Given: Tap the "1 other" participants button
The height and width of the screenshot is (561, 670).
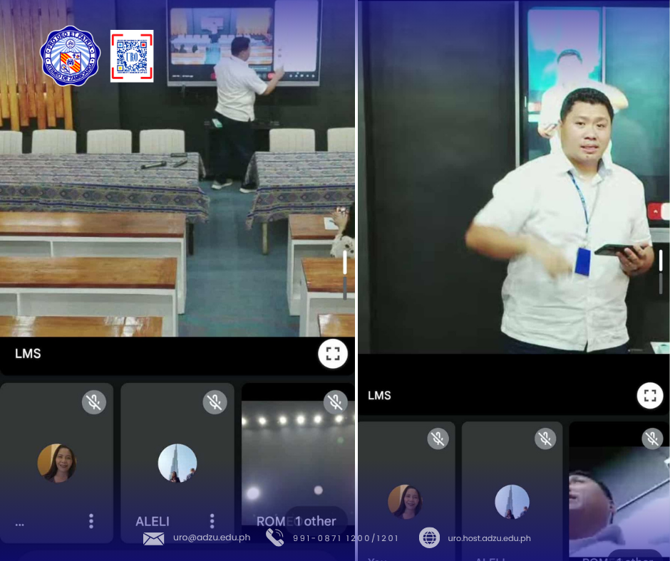Looking at the screenshot, I should coord(316,521).
